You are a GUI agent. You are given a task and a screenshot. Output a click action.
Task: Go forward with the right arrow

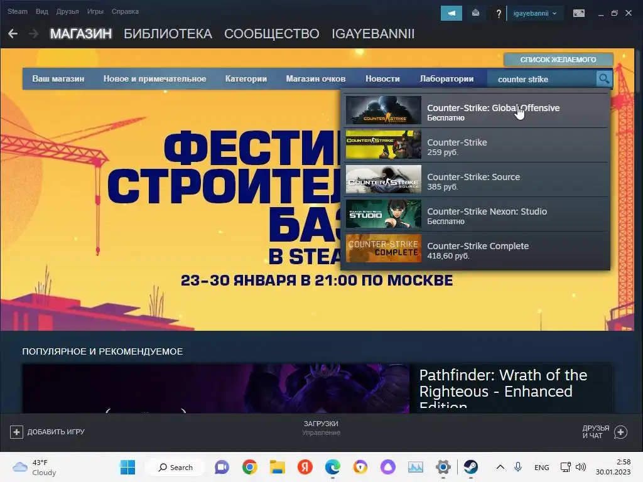point(34,34)
